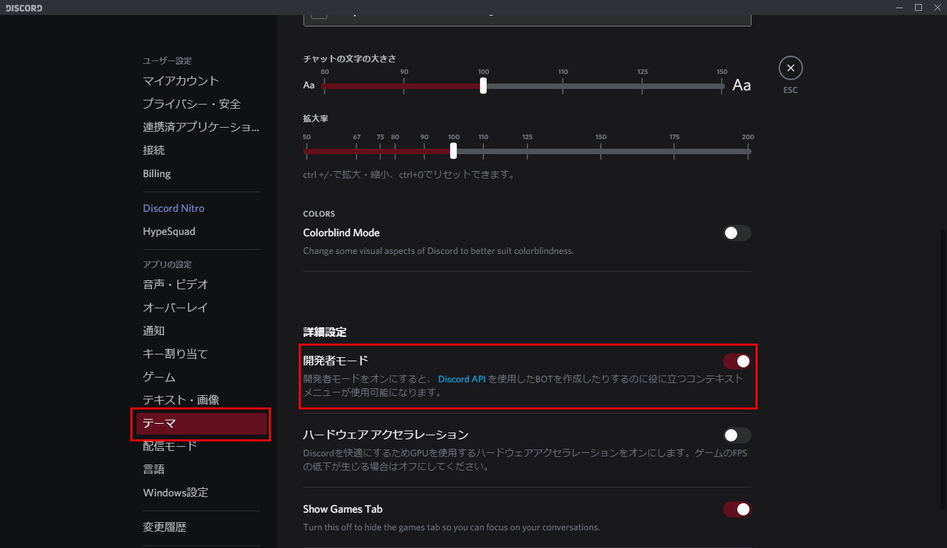The image size is (947, 548).
Task: Click the Discord API link
Action: tap(462, 379)
